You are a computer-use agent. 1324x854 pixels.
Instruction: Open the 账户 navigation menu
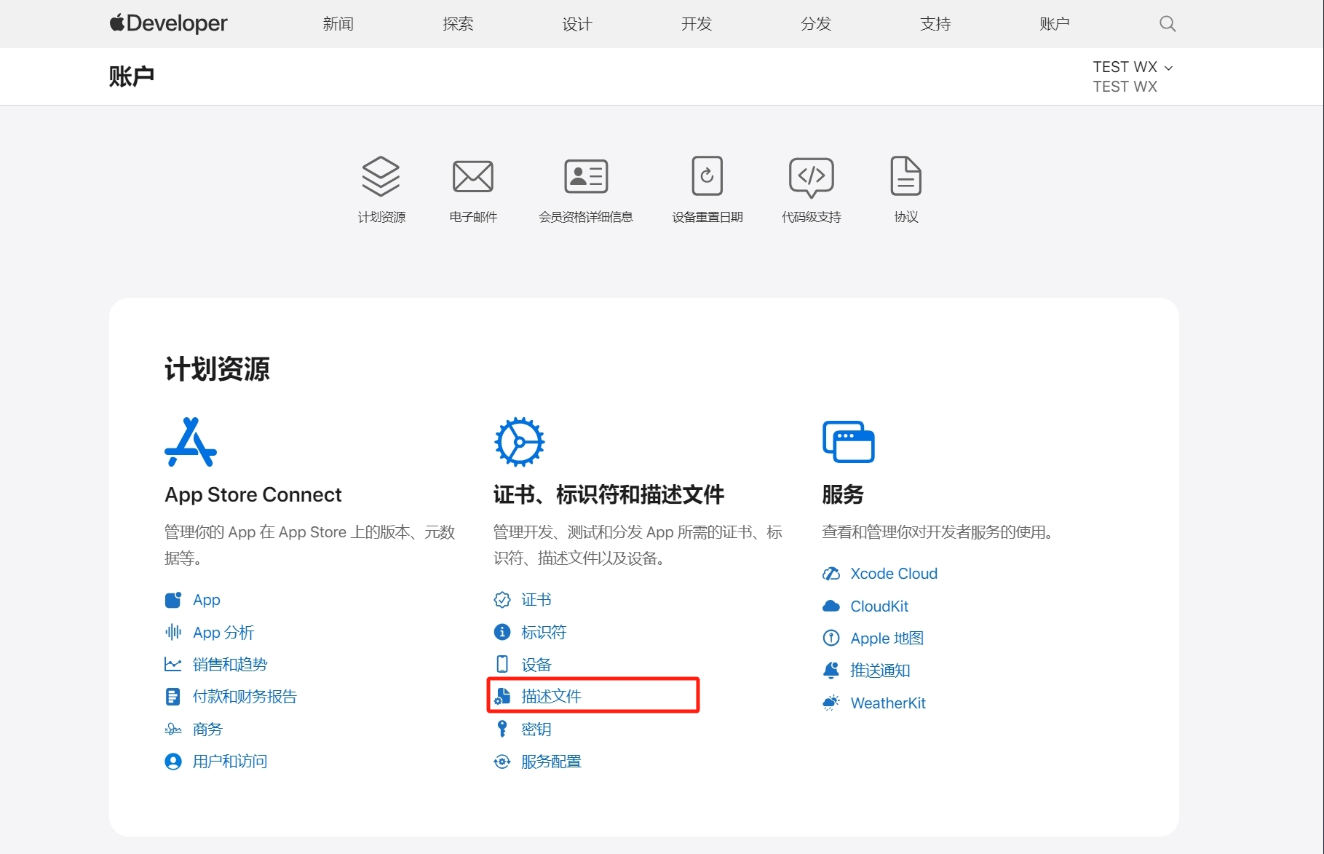1055,24
